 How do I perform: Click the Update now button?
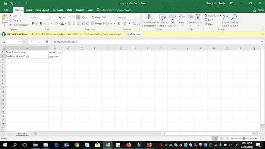point(134,34)
